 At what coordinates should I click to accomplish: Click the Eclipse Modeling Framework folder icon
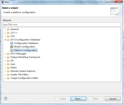point(8,57)
